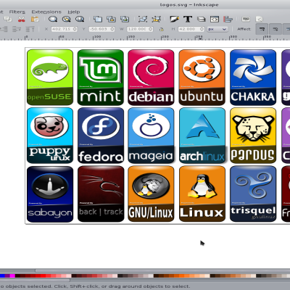Select the trisquel badge
Viewport: 290px width, 290px height.
coord(253,194)
